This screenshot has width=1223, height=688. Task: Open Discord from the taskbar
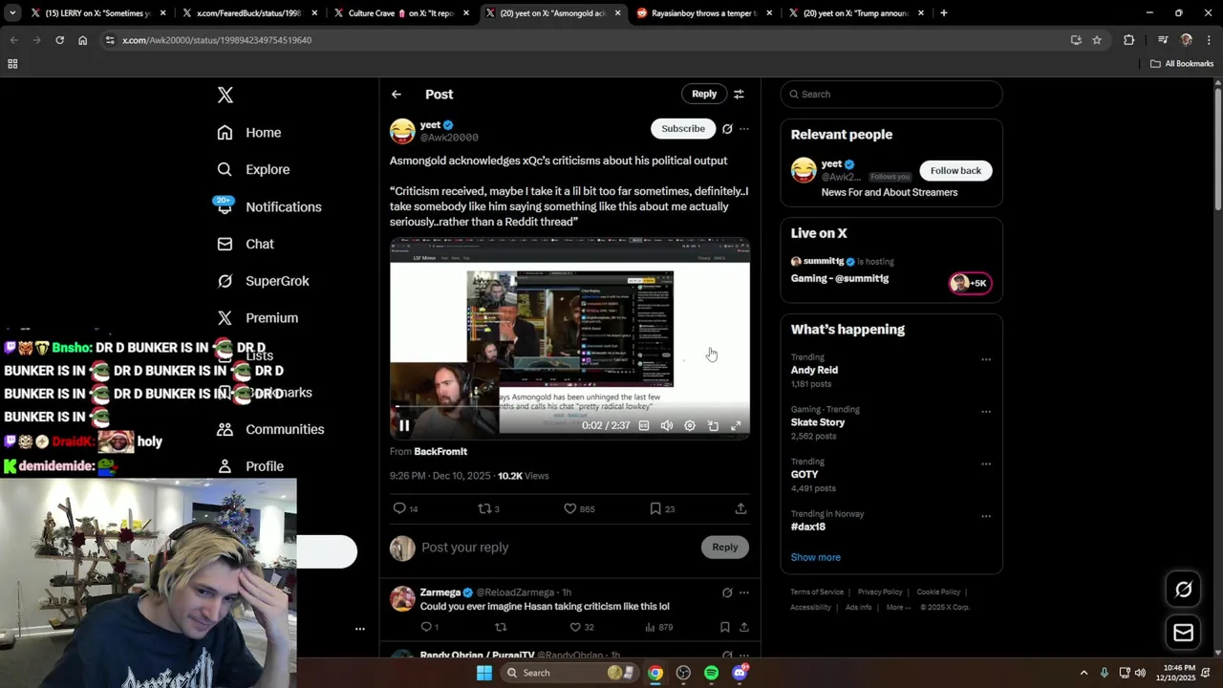click(740, 673)
